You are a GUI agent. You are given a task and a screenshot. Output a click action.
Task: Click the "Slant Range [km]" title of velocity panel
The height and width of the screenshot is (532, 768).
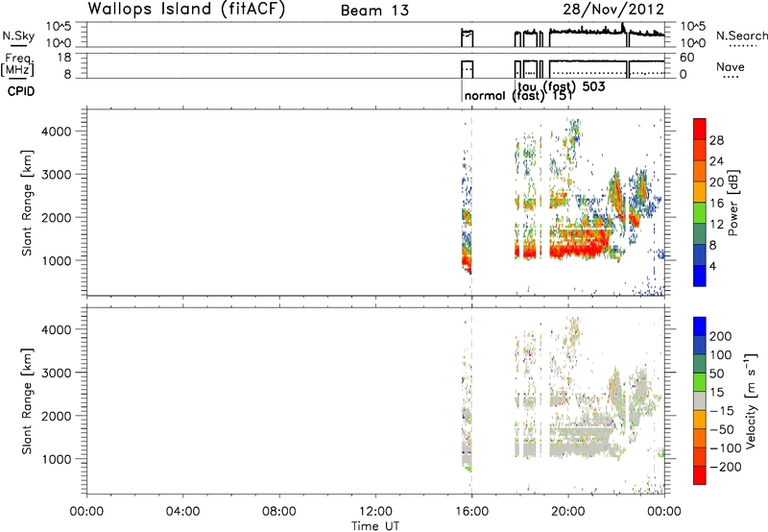click(27, 401)
